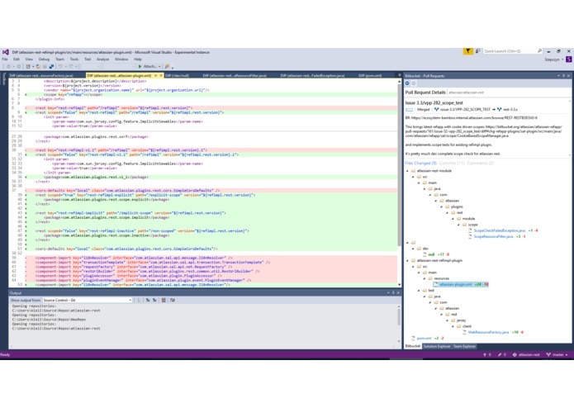Image resolution: width=574 pixels, height=408 pixels.
Task: Collapse the resources folder tree node
Action: tap(425, 278)
